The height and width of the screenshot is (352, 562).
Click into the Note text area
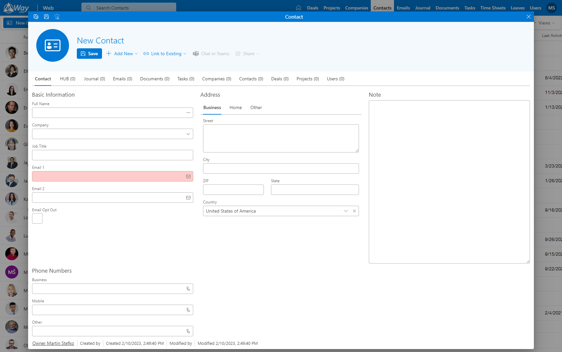click(449, 182)
